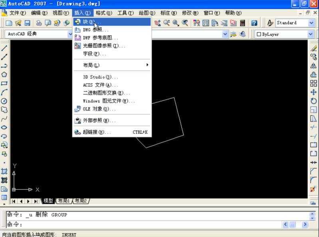Image resolution: width=319 pixels, height=237 pixels.
Task: Choose 块(B) from insert menu
Action: (x=112, y=22)
